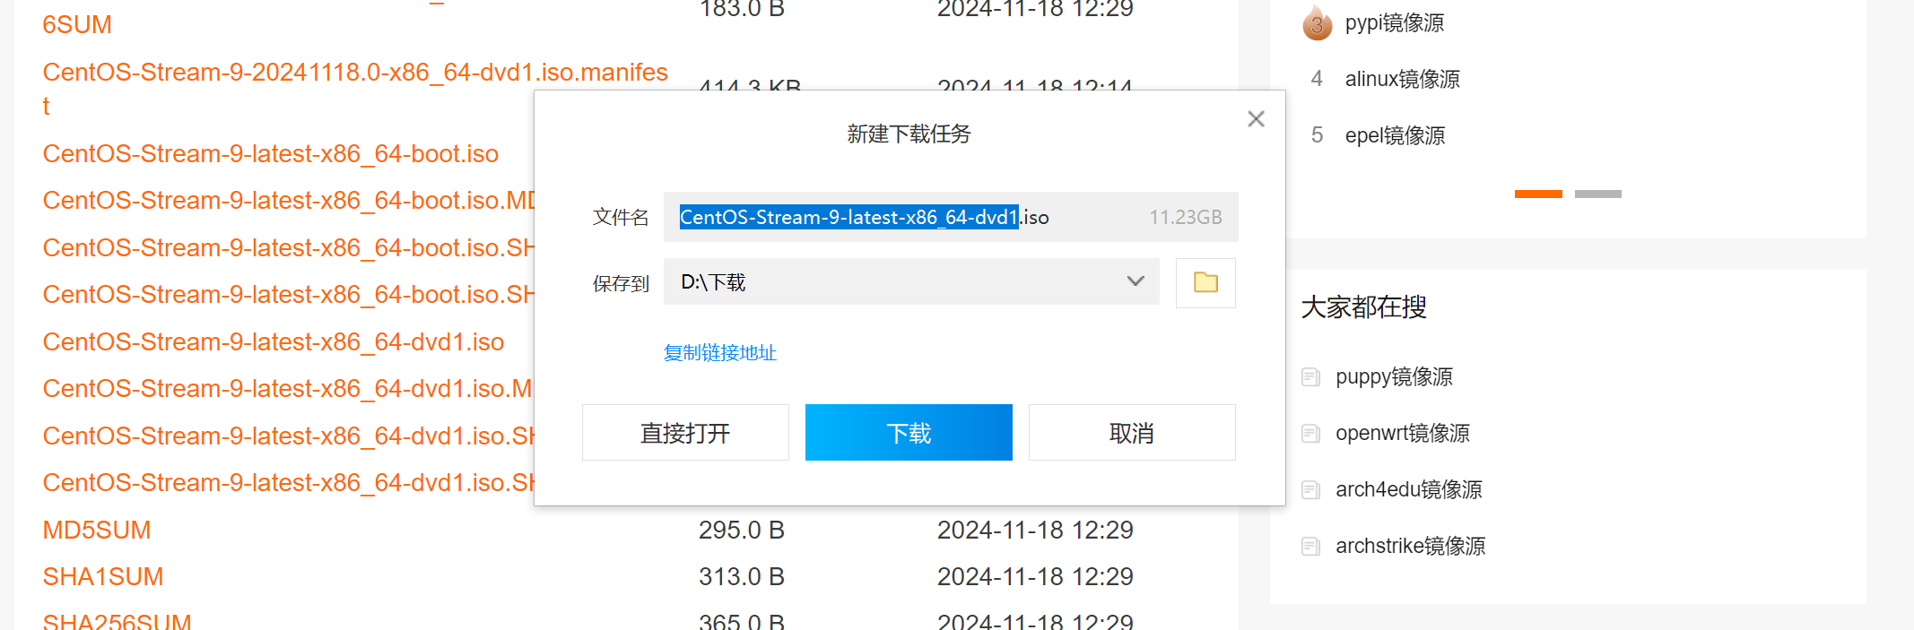Open folder browse icon next to save path

click(x=1205, y=283)
